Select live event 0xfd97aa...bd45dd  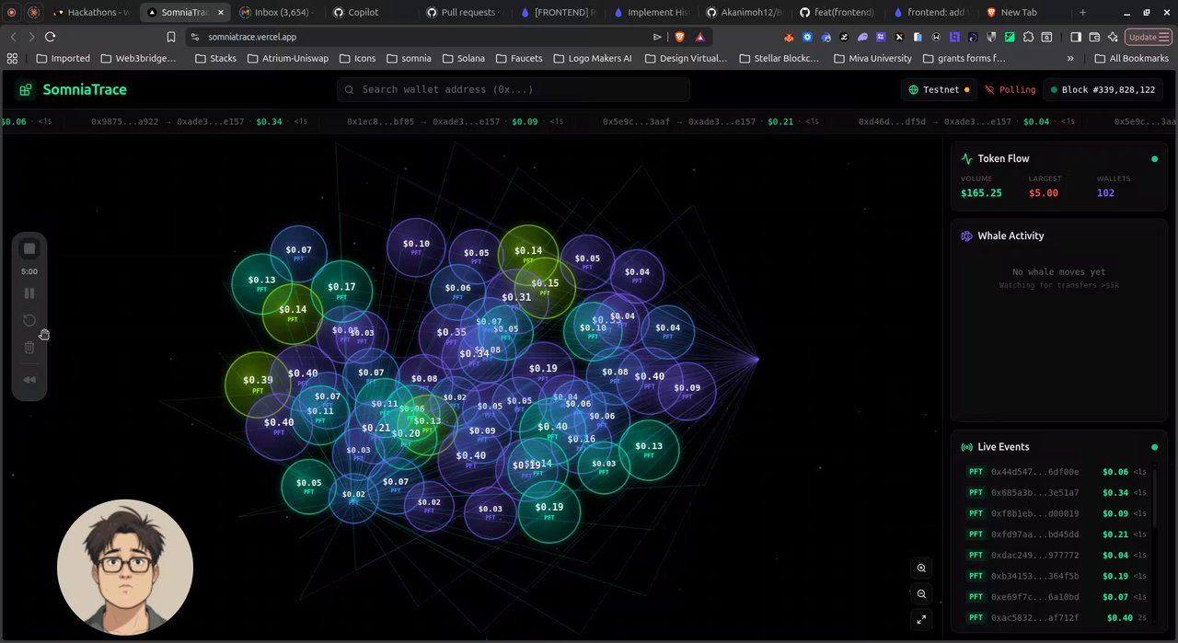1055,534
